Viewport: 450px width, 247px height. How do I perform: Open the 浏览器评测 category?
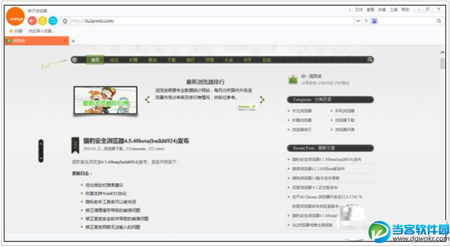pyautogui.click(x=345, y=129)
